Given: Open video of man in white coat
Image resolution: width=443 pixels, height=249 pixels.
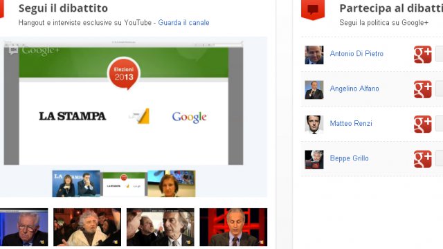Looking at the screenshot, I should click(87, 228).
